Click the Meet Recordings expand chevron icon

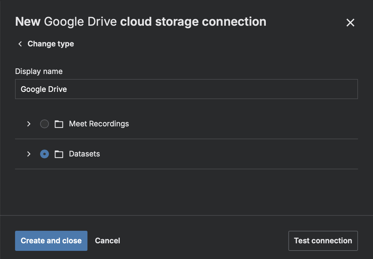29,124
